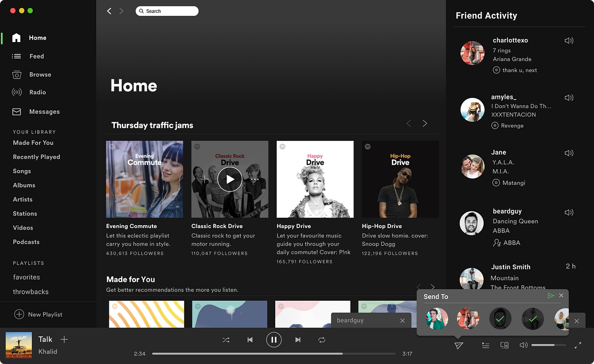Open Songs in Your Library
Screen dimensions: 594x364
coord(22,171)
